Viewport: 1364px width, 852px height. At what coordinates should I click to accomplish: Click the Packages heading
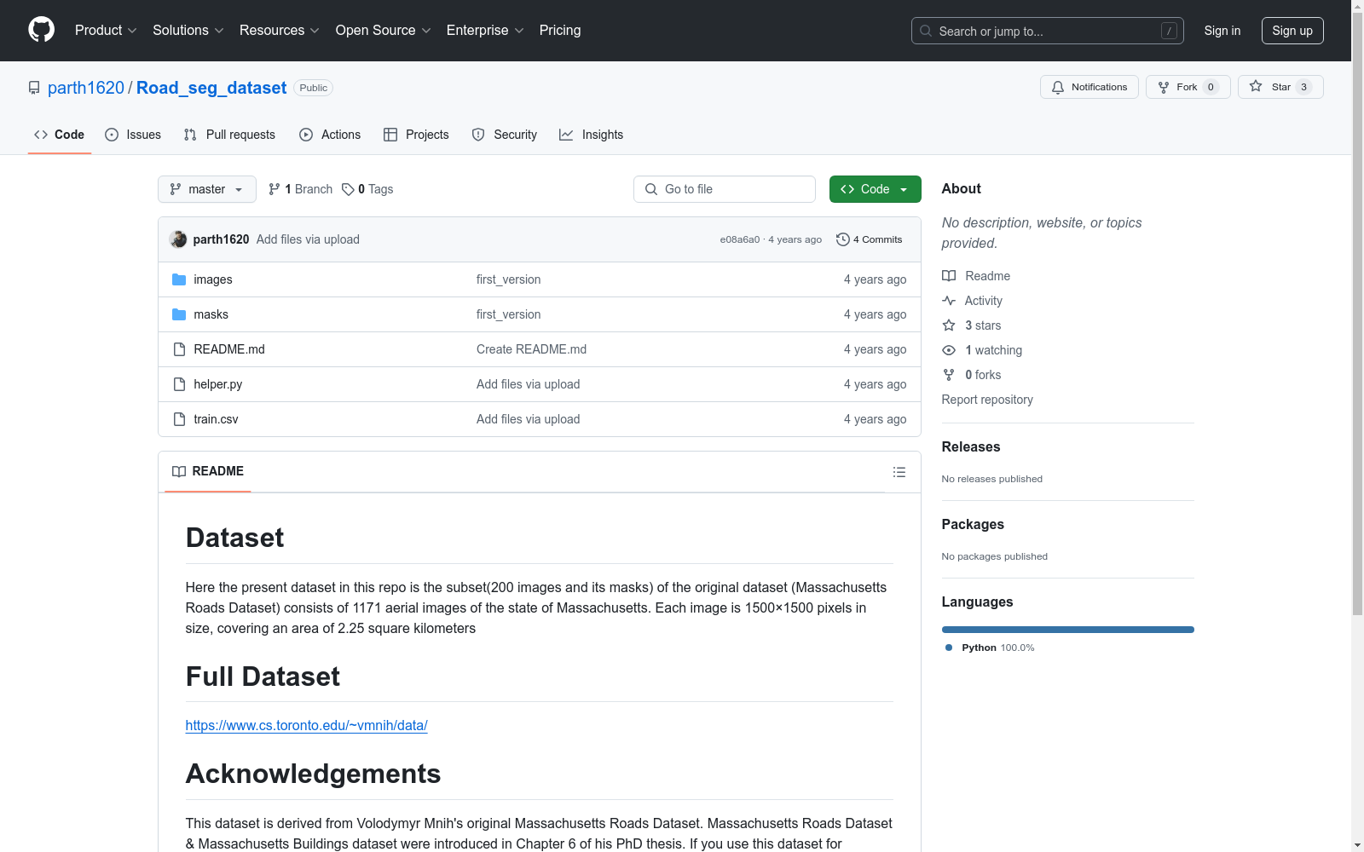[973, 524]
